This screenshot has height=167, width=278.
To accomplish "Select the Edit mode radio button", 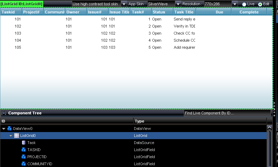I will (x=260, y=4).
